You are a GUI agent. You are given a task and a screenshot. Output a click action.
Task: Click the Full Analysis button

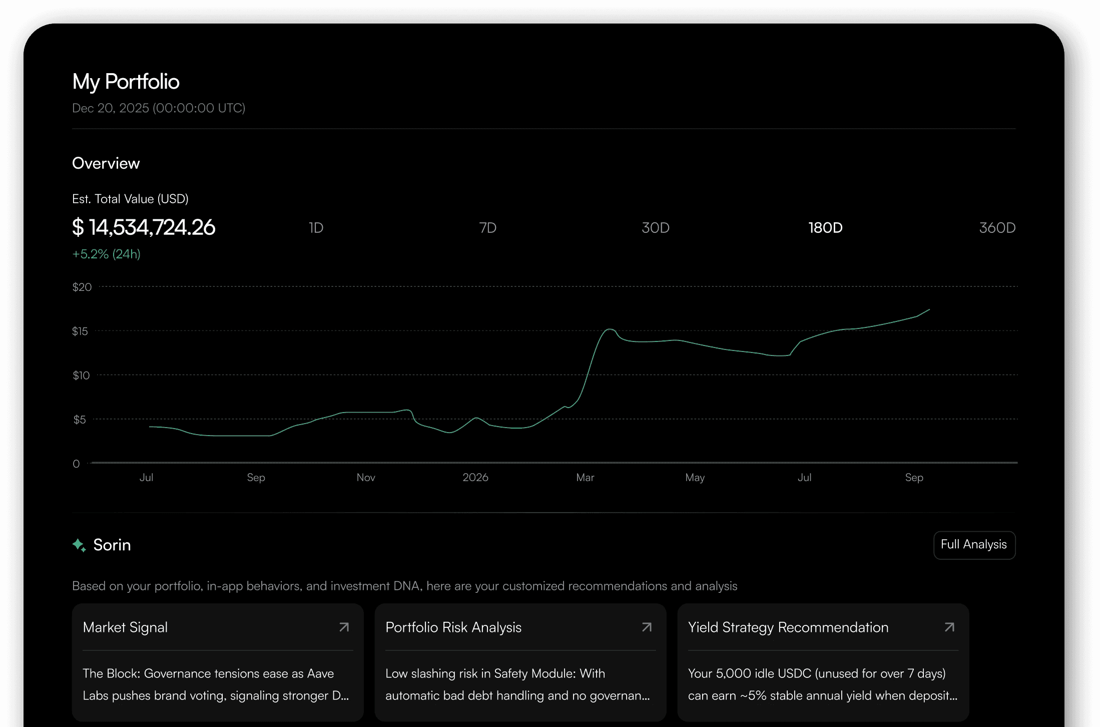click(x=974, y=545)
